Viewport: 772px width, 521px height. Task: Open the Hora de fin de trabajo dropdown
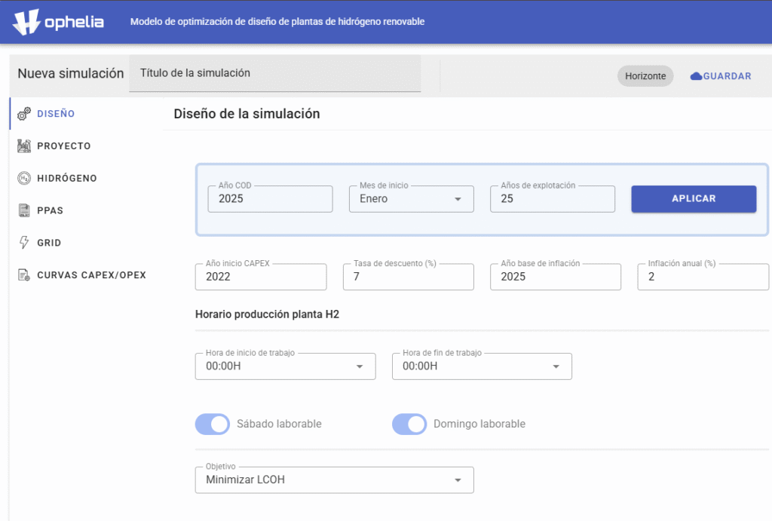(x=482, y=366)
